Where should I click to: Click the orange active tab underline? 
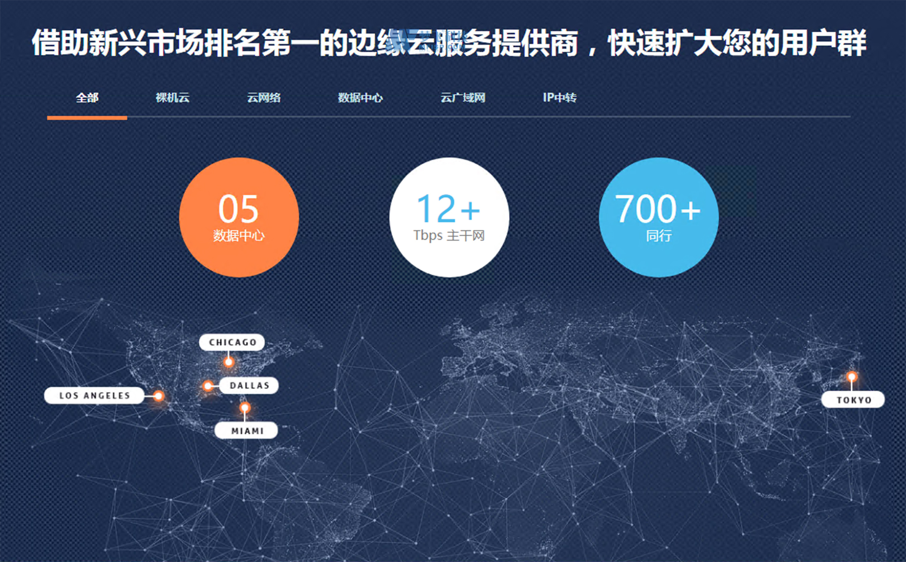(87, 118)
